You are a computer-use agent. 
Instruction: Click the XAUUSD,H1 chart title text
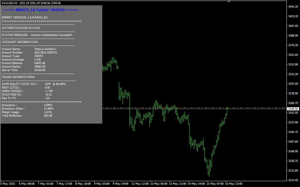click(x=9, y=3)
